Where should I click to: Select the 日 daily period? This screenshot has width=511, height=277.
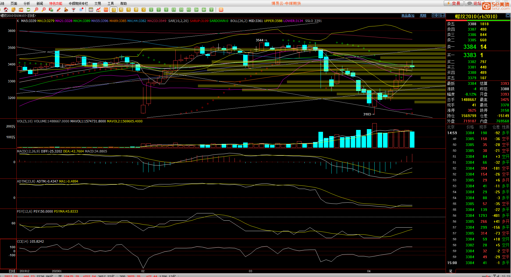(x=113, y=10)
